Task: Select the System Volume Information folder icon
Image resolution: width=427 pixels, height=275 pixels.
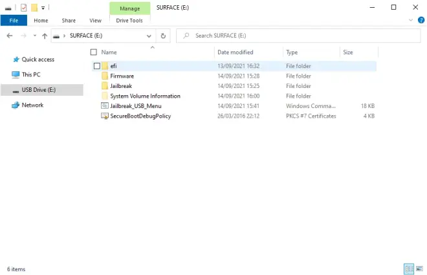Action: [x=105, y=96]
